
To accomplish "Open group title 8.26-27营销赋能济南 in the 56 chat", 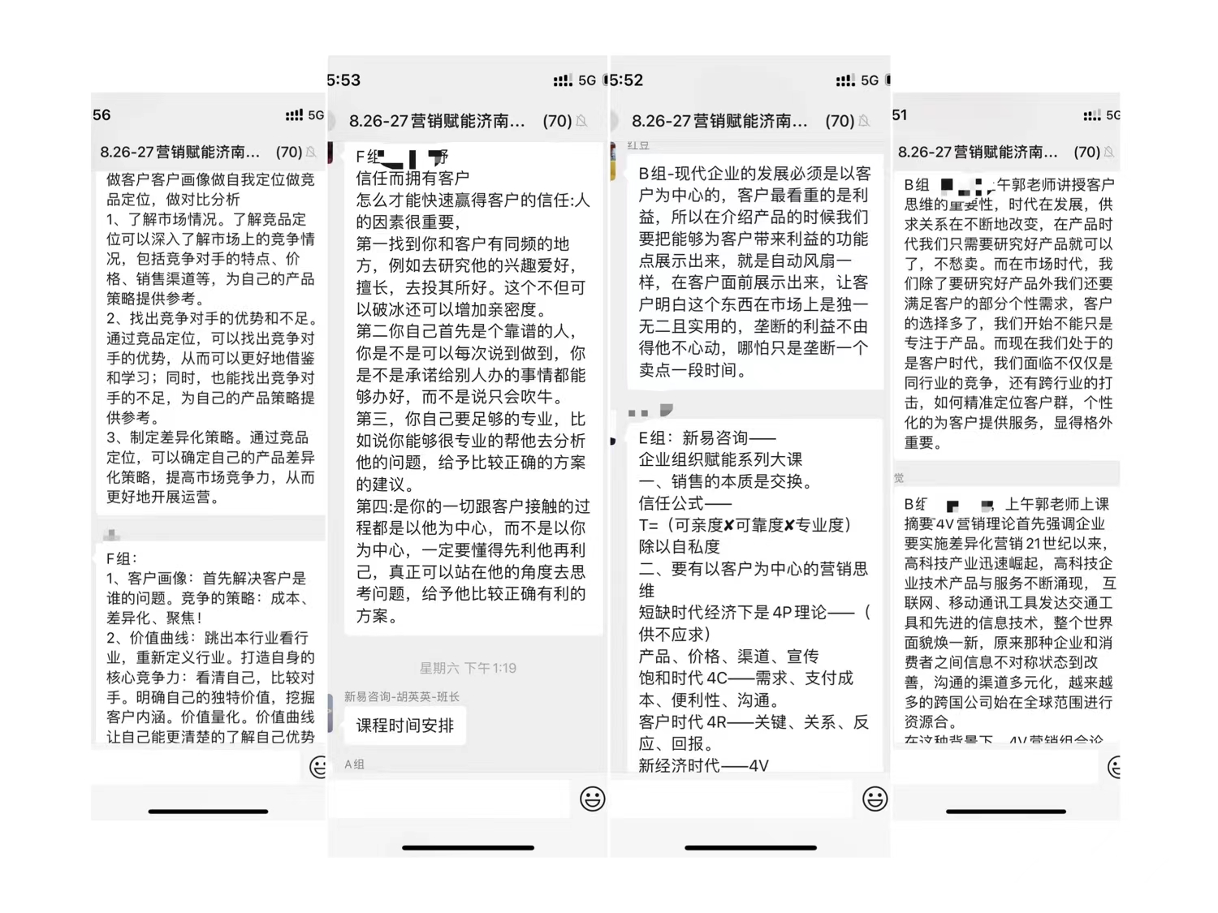I will pyautogui.click(x=179, y=152).
